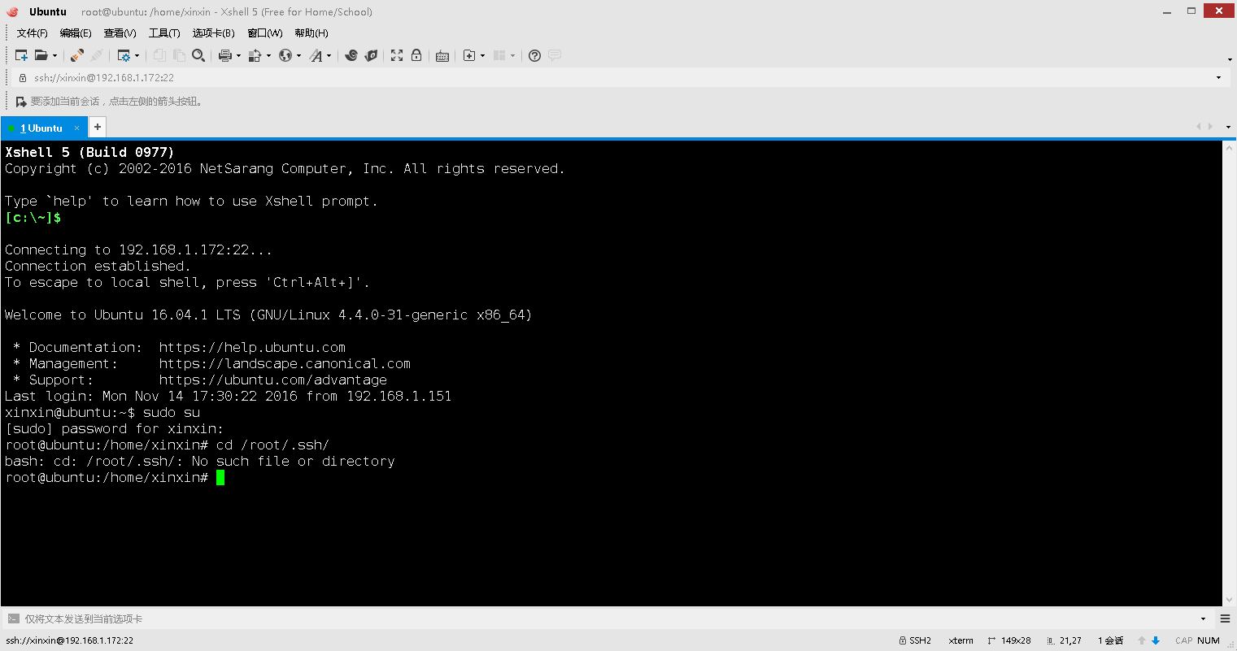The height and width of the screenshot is (651, 1237).
Task: Click the SSH2 status bar entry
Action: pos(915,640)
